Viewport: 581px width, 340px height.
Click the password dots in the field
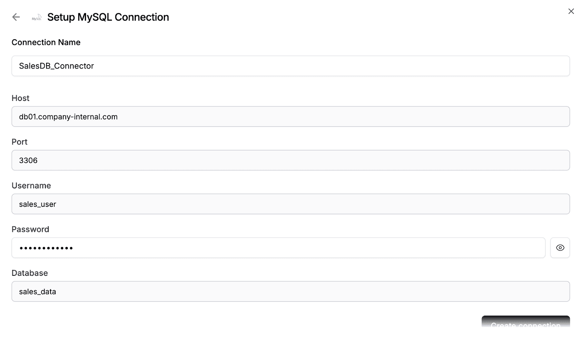46,248
